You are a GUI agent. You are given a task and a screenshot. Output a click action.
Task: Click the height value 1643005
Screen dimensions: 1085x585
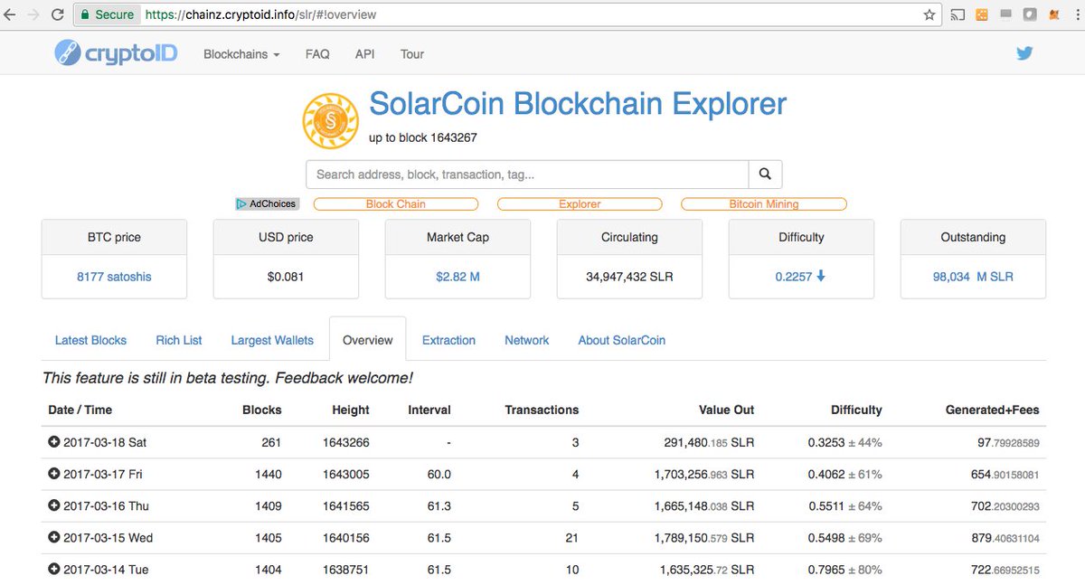(346, 474)
